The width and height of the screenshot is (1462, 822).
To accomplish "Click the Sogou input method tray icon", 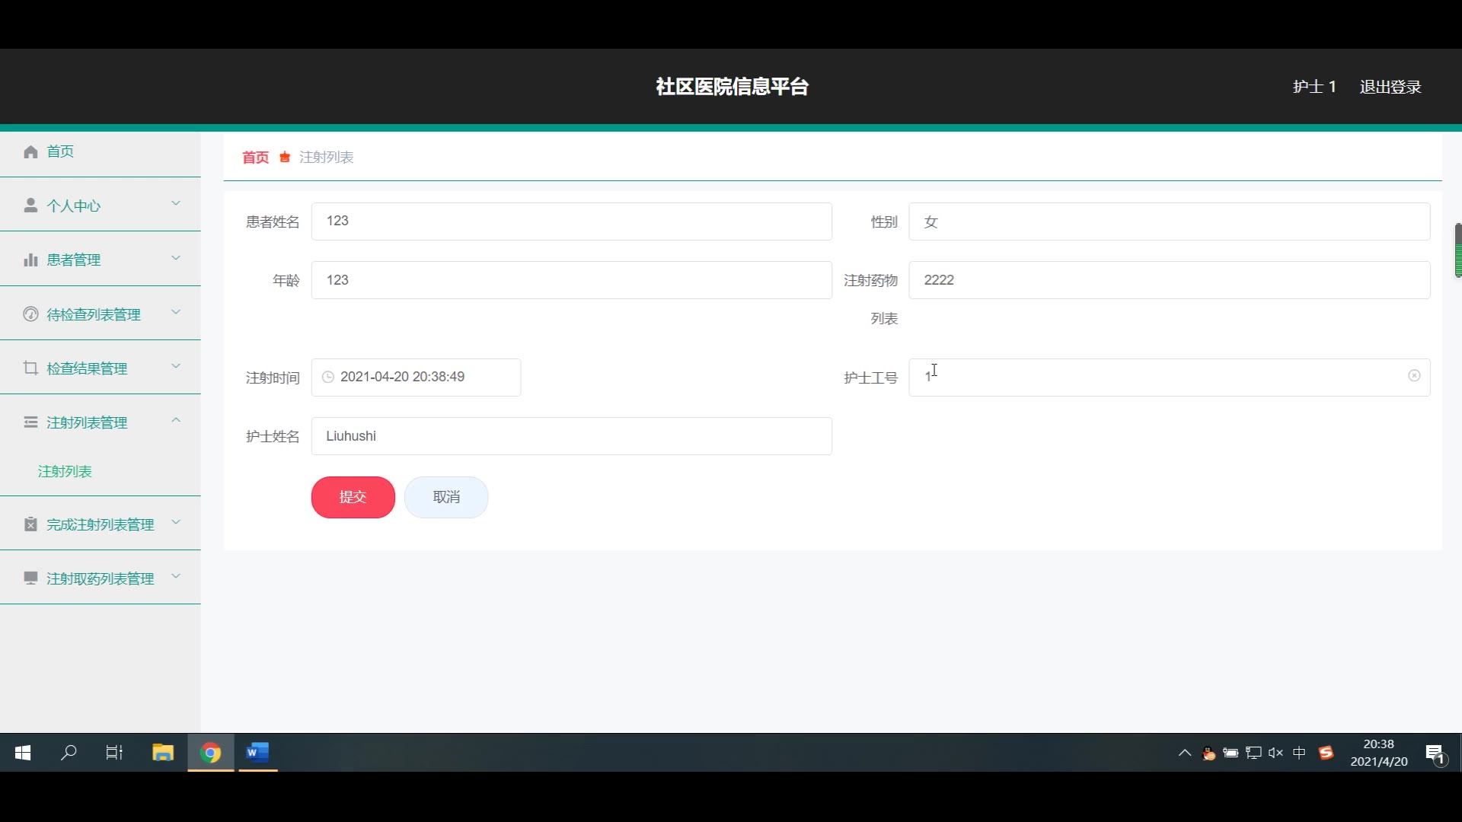I will [1326, 753].
